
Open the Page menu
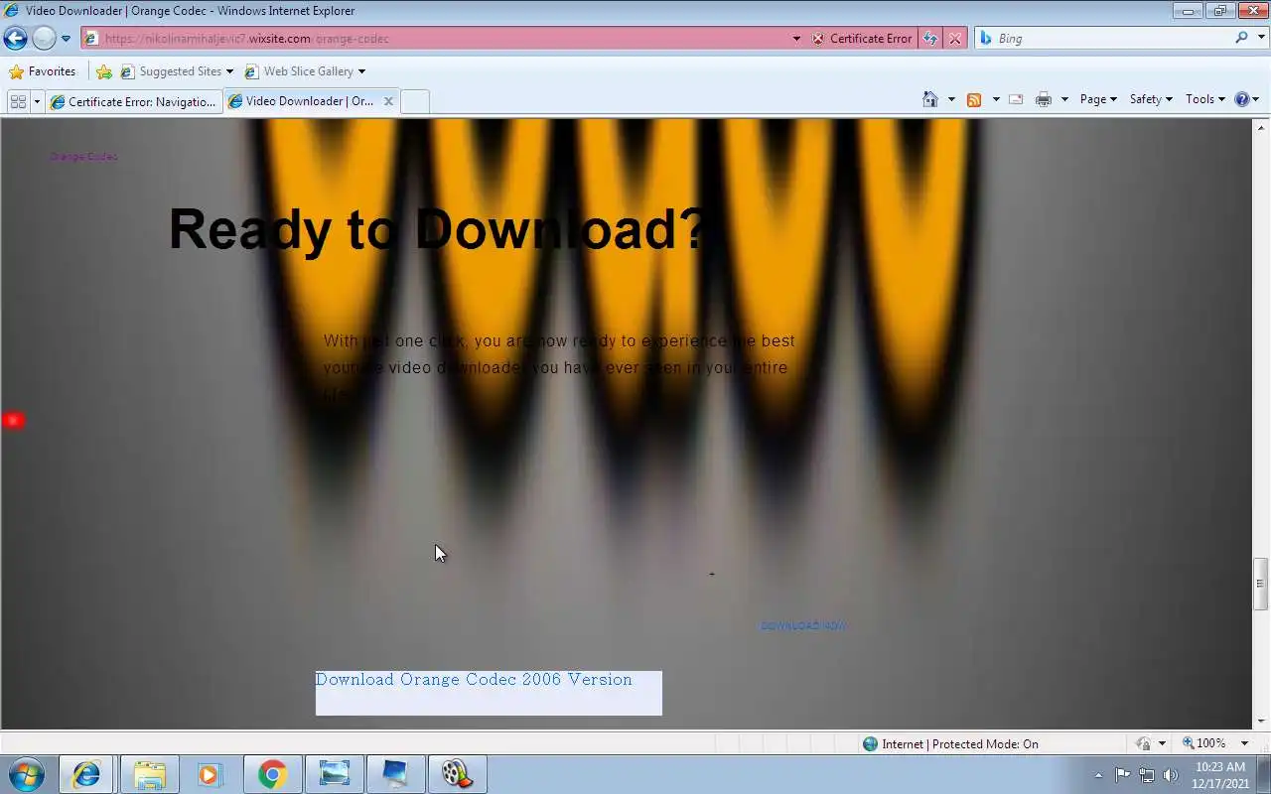[1097, 99]
